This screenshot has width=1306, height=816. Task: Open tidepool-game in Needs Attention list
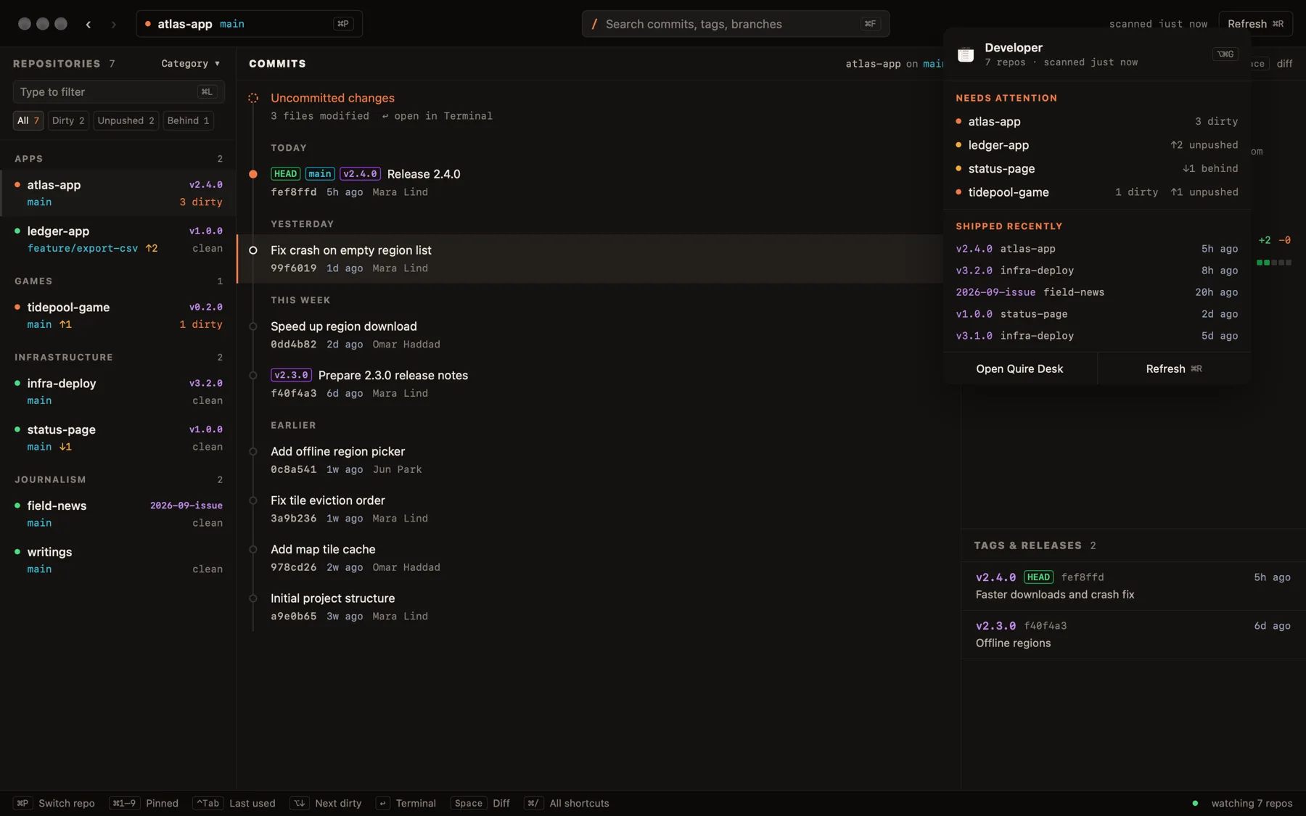point(1097,192)
